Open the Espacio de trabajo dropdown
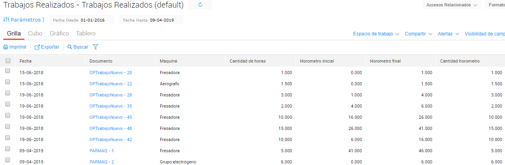The image size is (505, 165). click(x=376, y=34)
